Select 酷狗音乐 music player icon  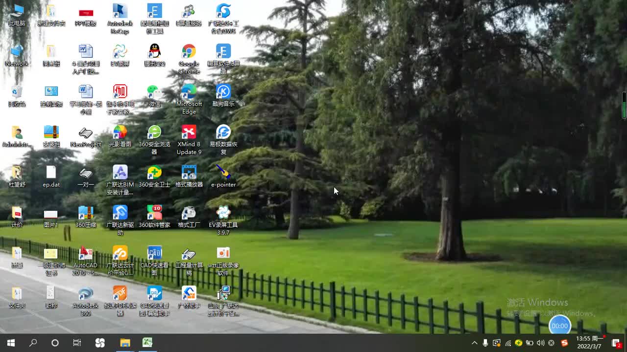click(223, 96)
